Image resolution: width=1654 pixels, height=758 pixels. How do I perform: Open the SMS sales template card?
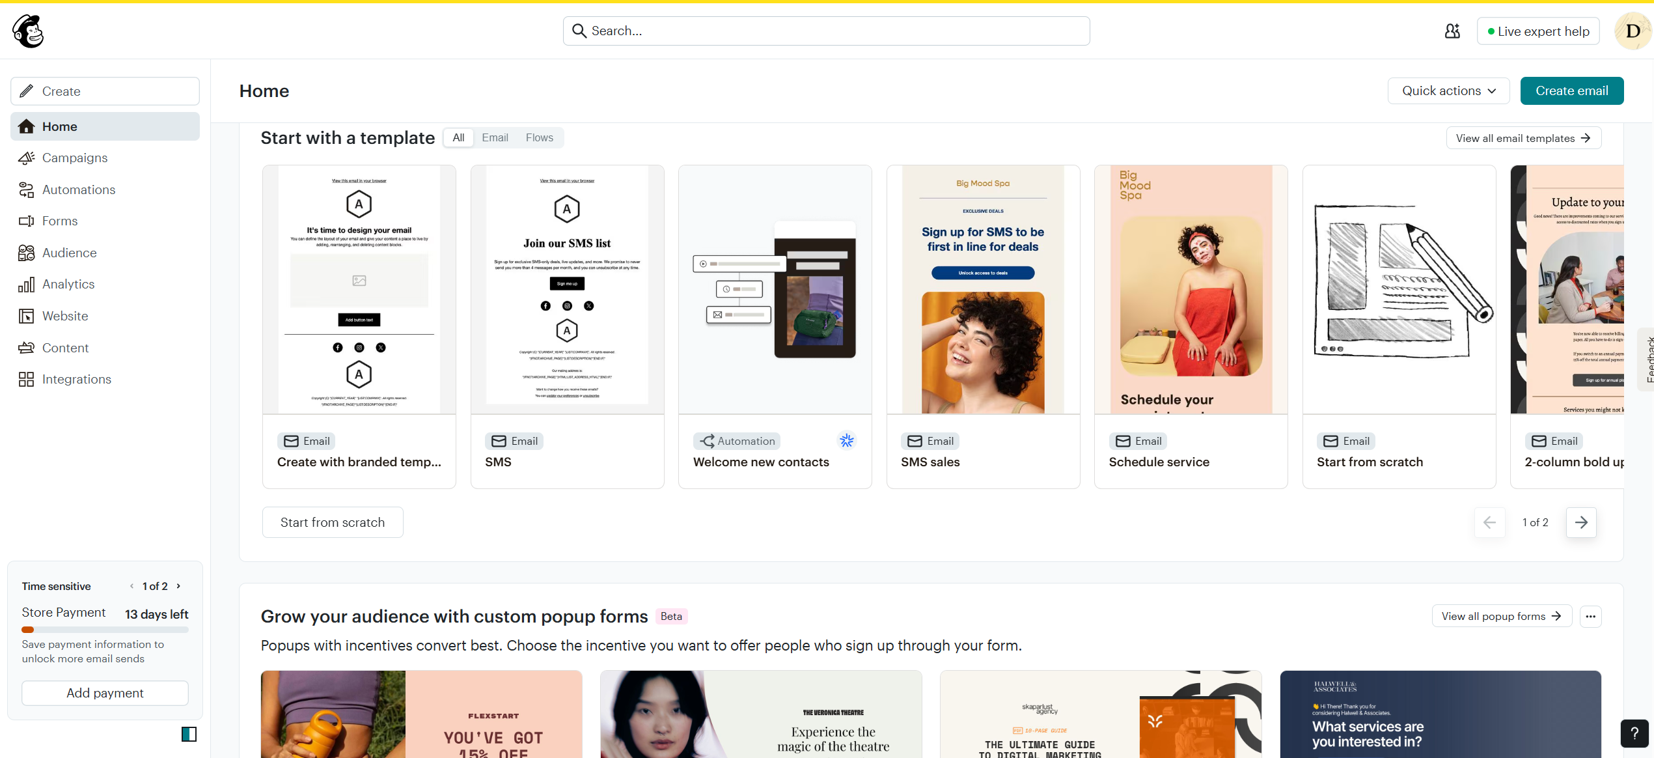pyautogui.click(x=983, y=326)
